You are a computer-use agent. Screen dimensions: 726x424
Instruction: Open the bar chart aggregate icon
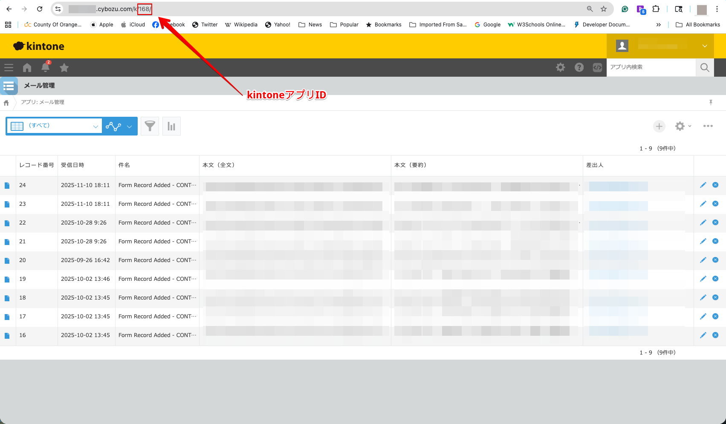171,126
